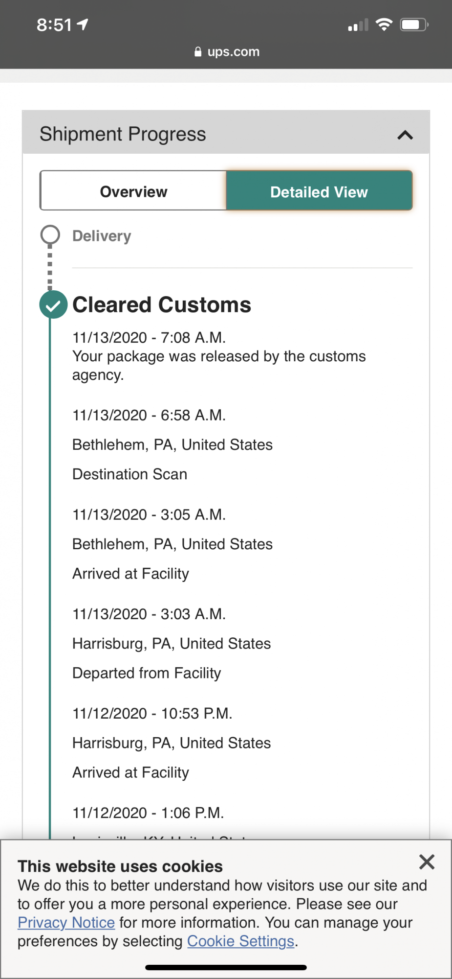Open the Cookie Settings link
Screen dimensions: 452x979
point(240,941)
